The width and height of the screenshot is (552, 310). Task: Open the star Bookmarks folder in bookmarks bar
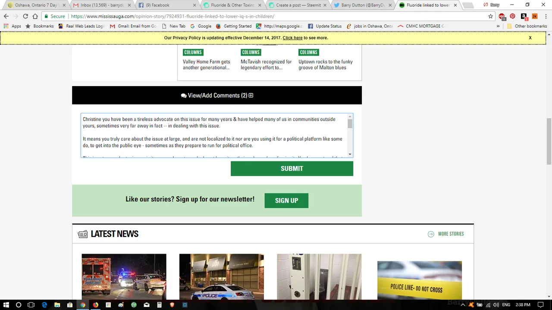(x=40, y=26)
